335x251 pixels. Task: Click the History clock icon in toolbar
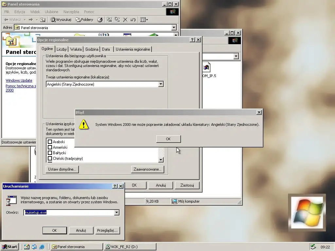[x=100, y=20]
